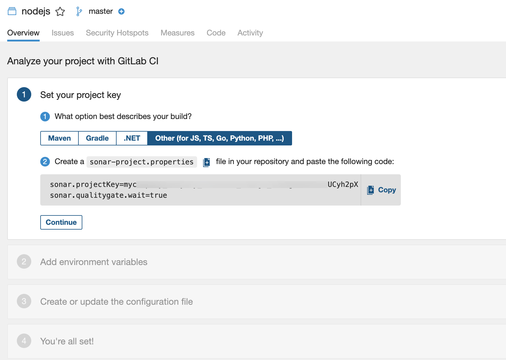Favorite the project with the star icon

pos(60,12)
